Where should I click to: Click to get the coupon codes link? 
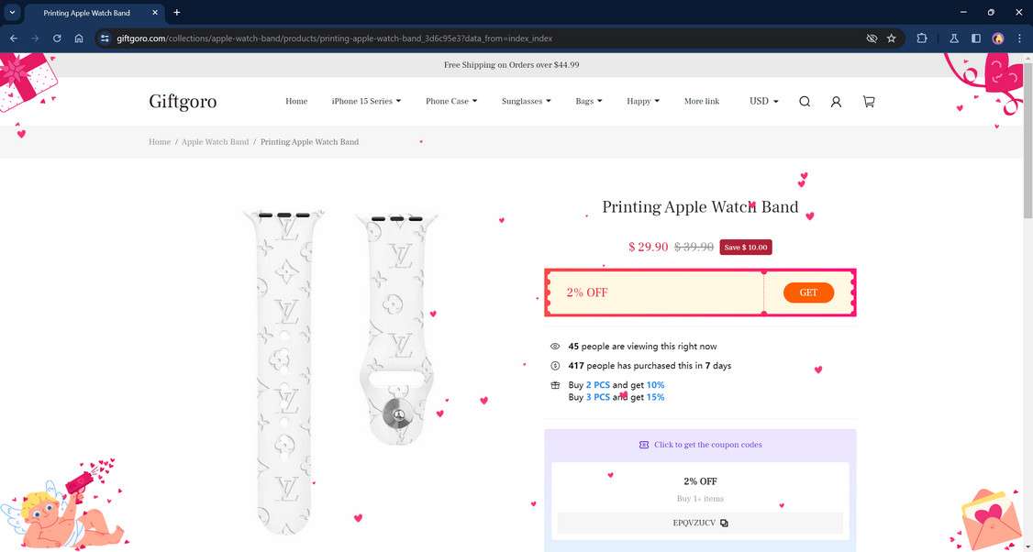(707, 445)
